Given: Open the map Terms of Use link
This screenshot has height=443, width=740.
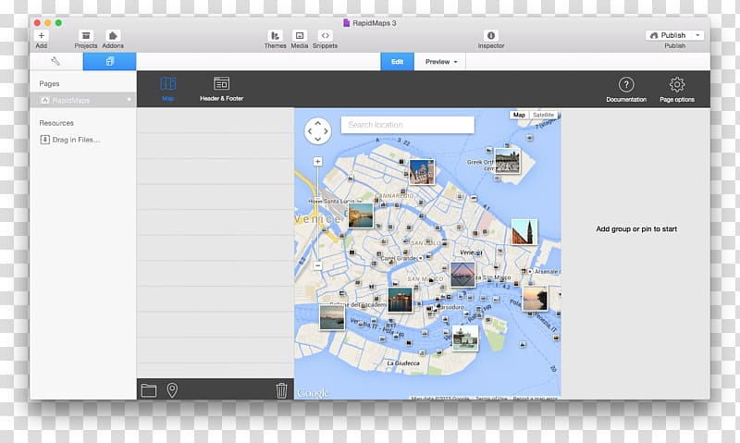Looking at the screenshot, I should point(491,399).
